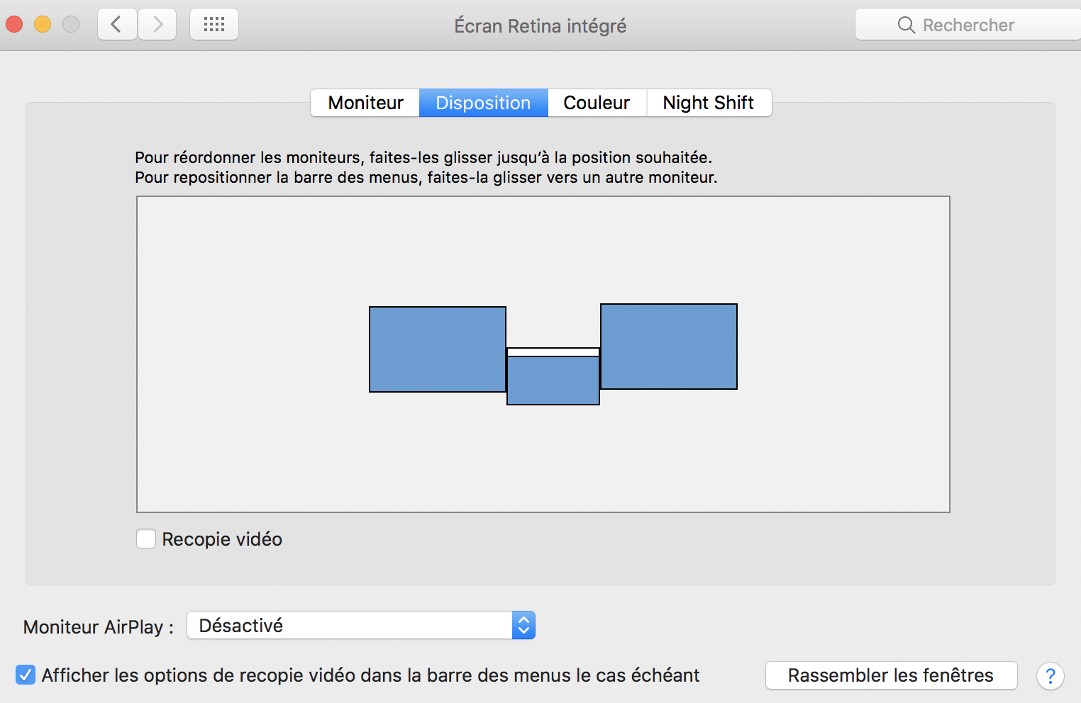Click the back navigation arrow
The width and height of the screenshot is (1081, 703).
pyautogui.click(x=117, y=25)
